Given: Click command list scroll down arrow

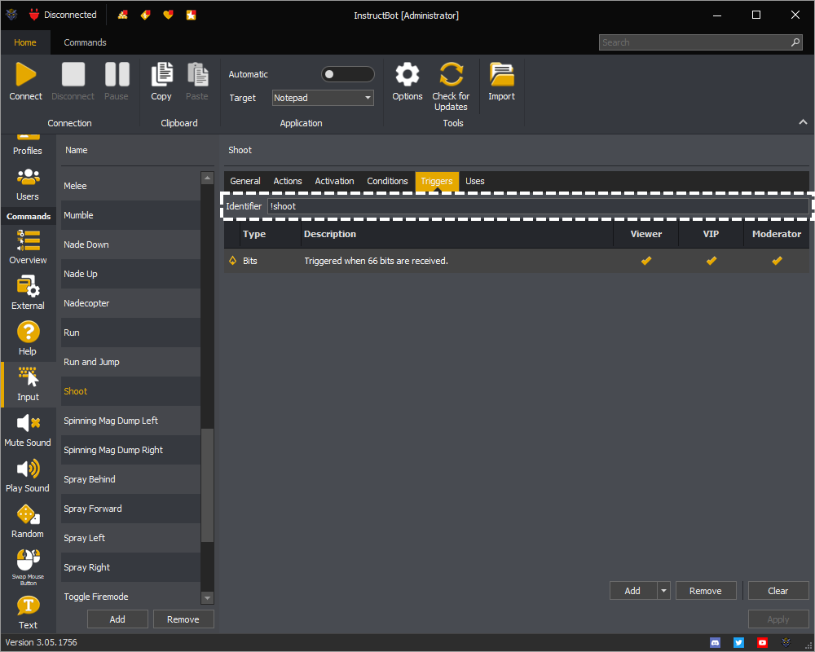Looking at the screenshot, I should [x=207, y=598].
